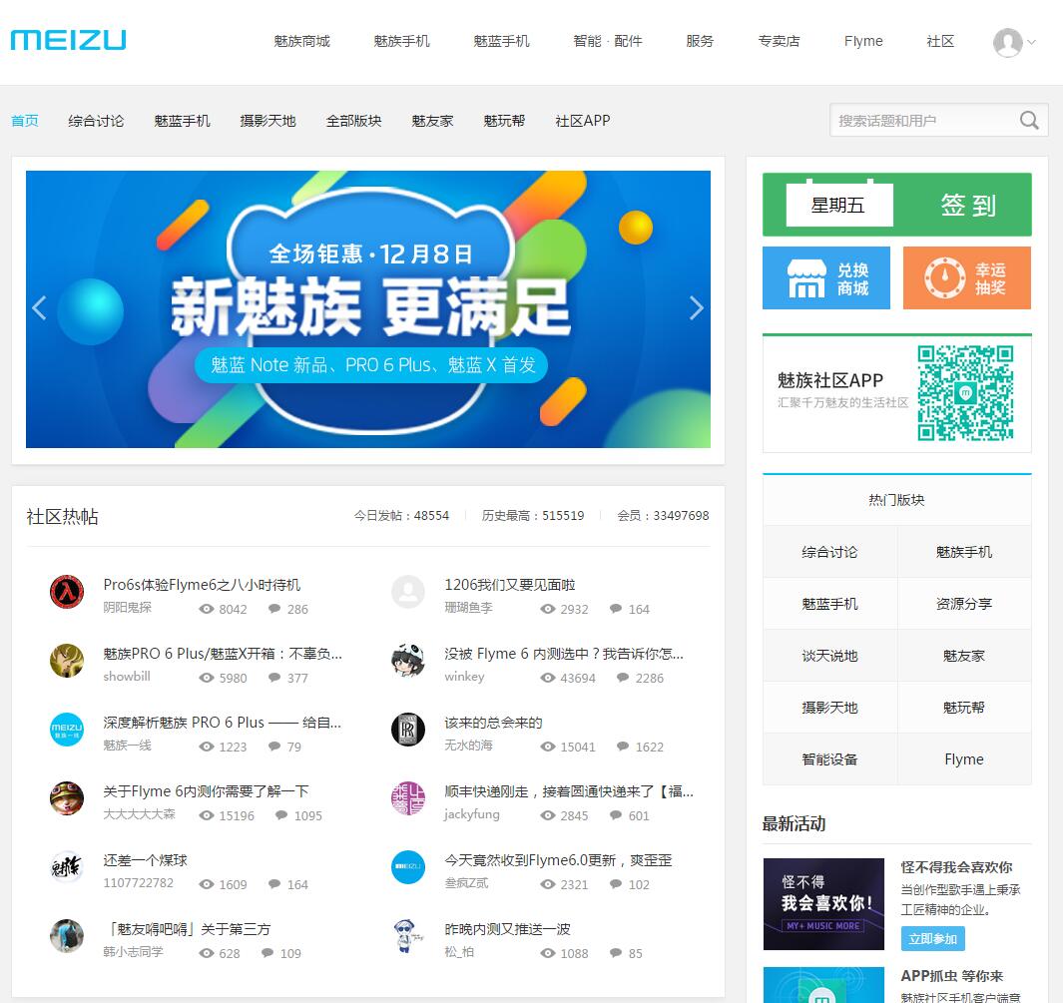The height and width of the screenshot is (1003, 1063).
Task: Click the search magnifier icon
Action: tap(1029, 121)
